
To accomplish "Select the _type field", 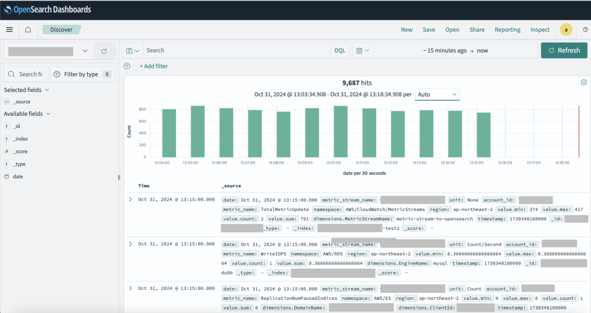I will (19, 164).
